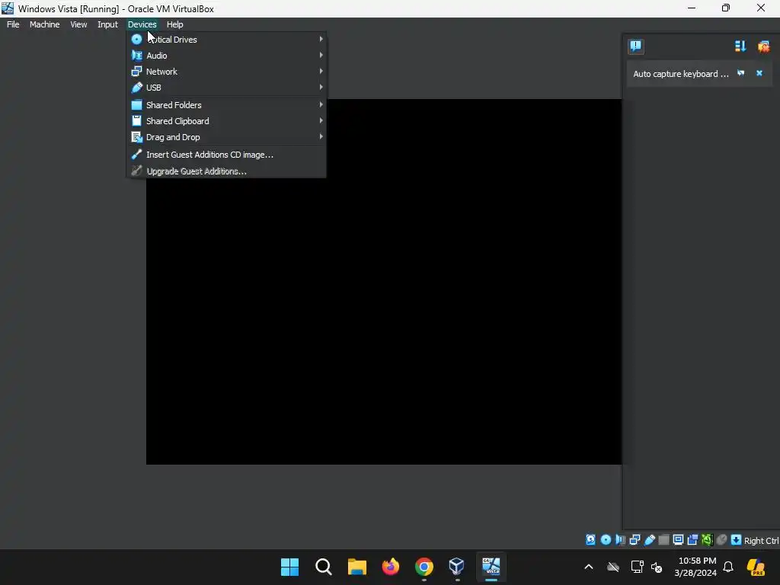The height and width of the screenshot is (585, 780).
Task: Switch to VirtualBox Manager cube taskbar icon
Action: point(457,567)
